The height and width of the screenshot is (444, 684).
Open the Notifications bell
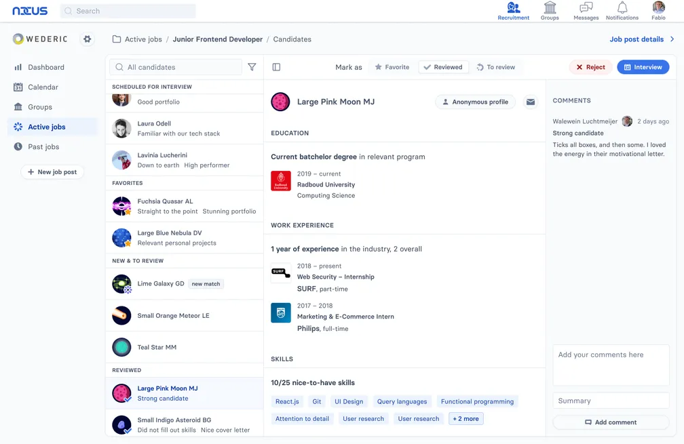tap(622, 10)
